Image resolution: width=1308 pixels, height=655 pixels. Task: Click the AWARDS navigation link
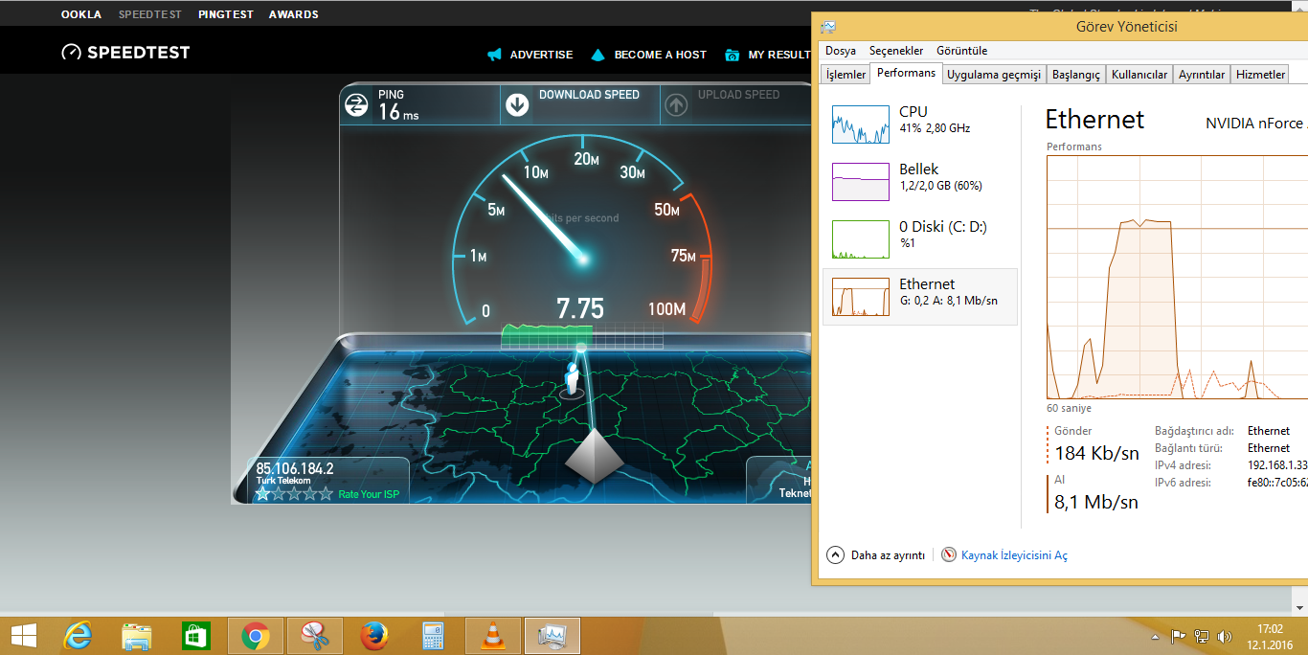pyautogui.click(x=294, y=14)
